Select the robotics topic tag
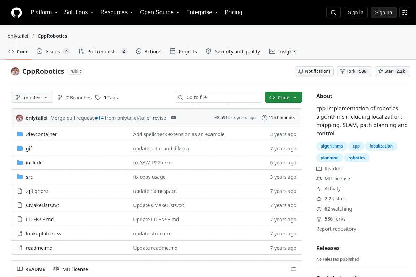Viewport: 416px width, 277px height. coord(357,158)
